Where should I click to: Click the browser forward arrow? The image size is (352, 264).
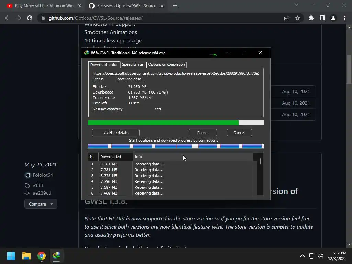click(x=19, y=18)
